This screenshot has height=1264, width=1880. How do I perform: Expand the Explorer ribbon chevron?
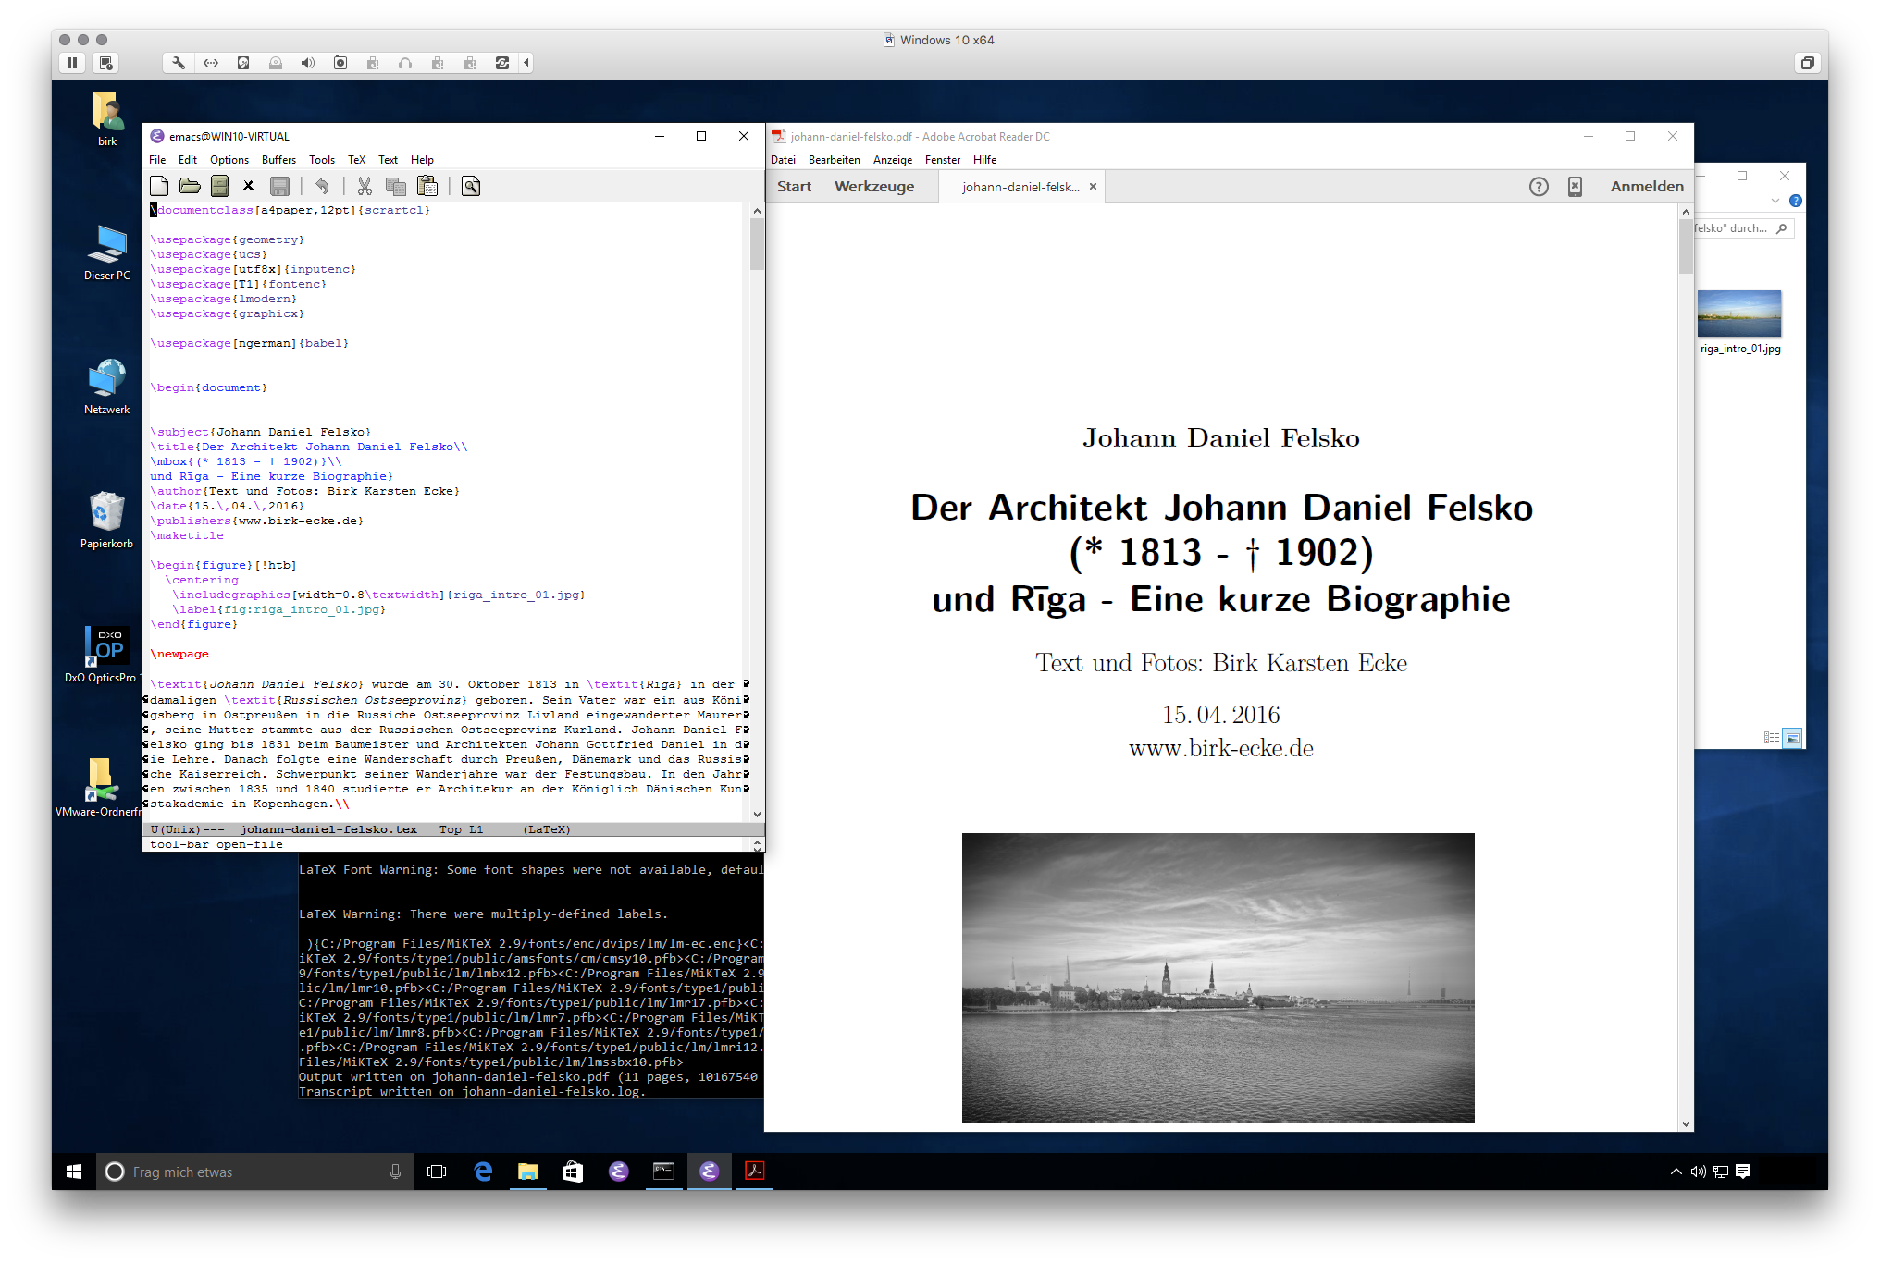pos(1775,201)
